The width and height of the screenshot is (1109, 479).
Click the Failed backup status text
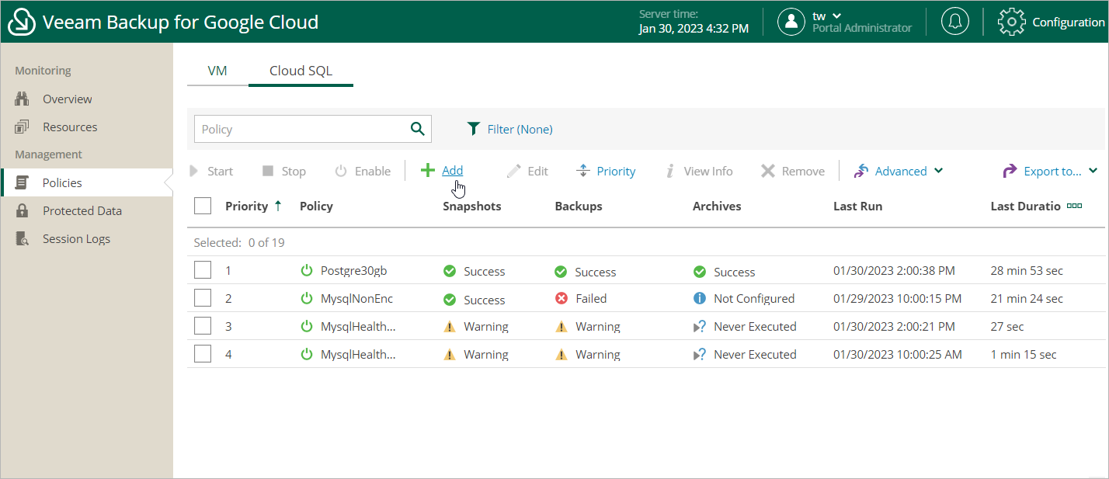point(591,298)
